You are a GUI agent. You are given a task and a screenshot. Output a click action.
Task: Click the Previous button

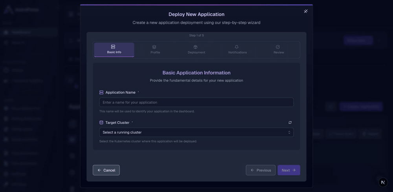(261, 170)
